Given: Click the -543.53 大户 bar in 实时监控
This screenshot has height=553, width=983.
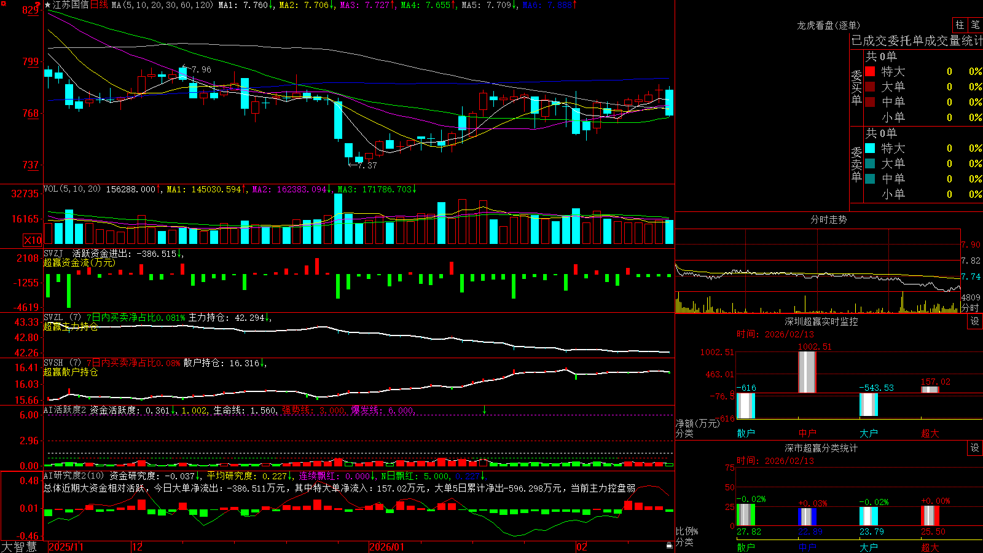Looking at the screenshot, I should (869, 404).
